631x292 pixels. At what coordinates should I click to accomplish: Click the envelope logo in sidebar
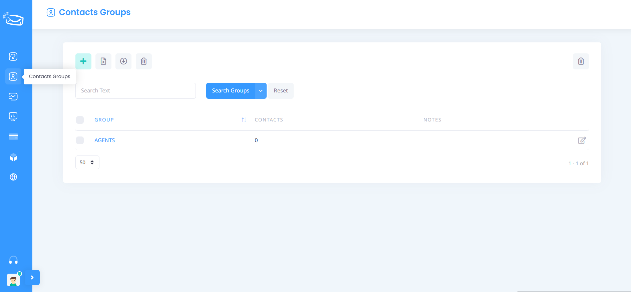[x=13, y=19]
